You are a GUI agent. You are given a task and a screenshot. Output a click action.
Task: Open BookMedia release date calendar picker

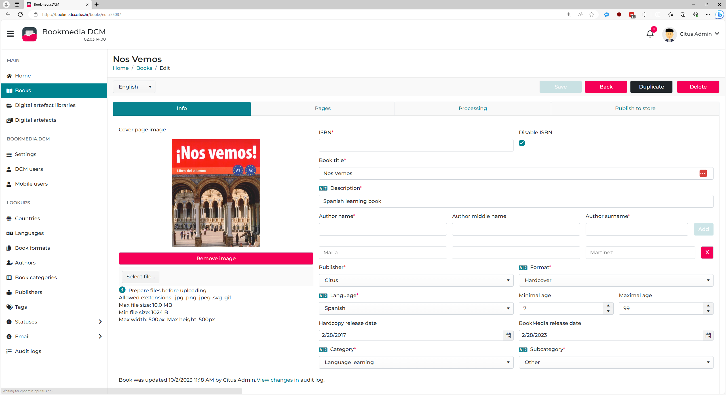tap(708, 335)
